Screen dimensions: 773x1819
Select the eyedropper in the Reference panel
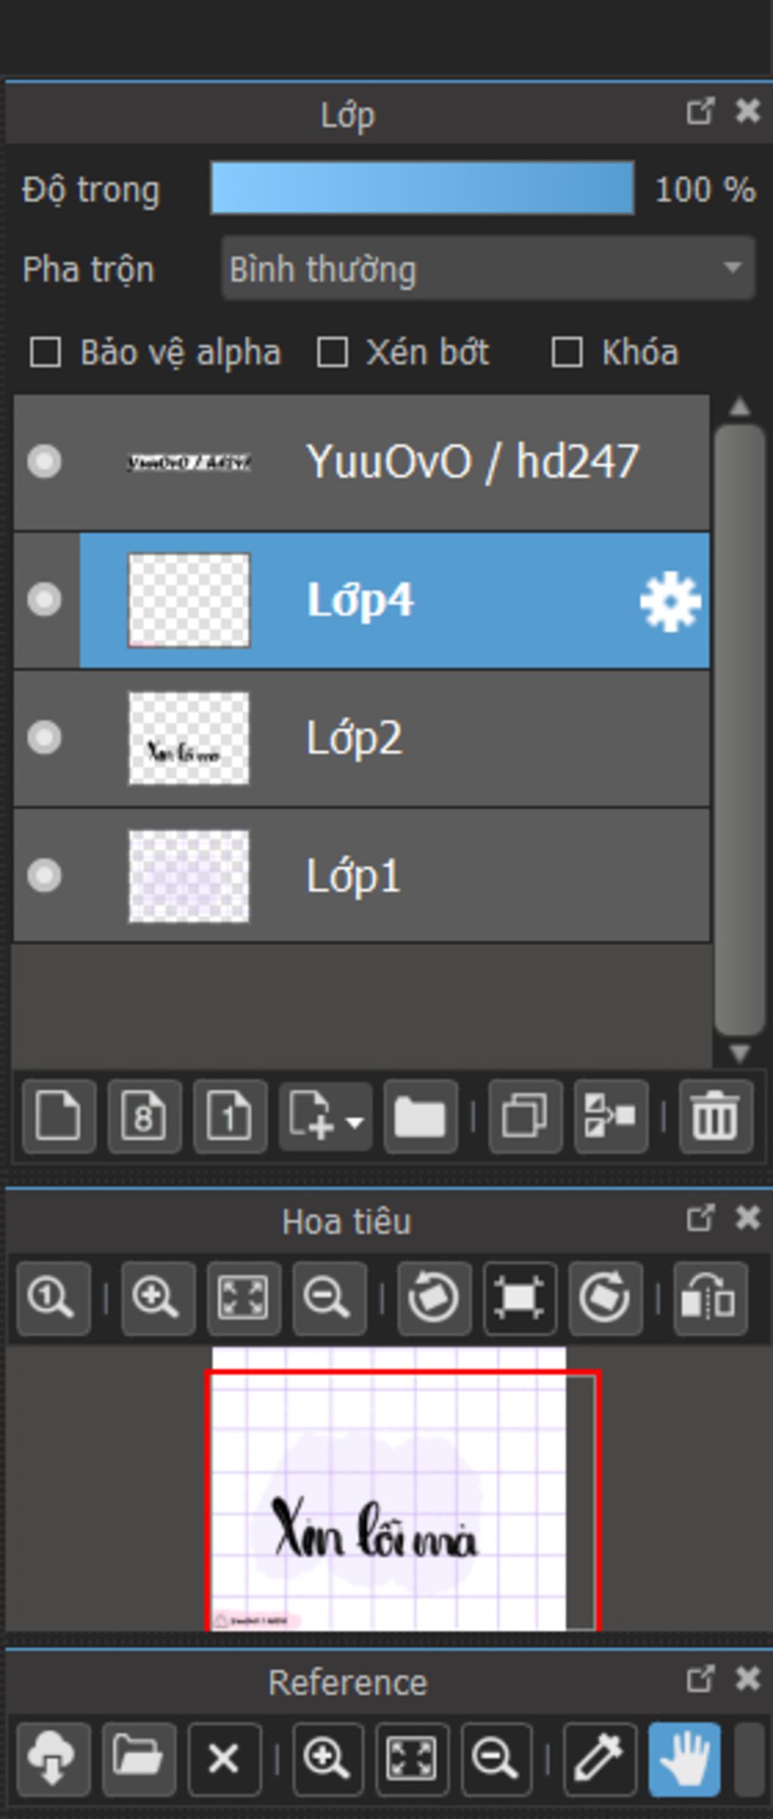pyautogui.click(x=599, y=1759)
